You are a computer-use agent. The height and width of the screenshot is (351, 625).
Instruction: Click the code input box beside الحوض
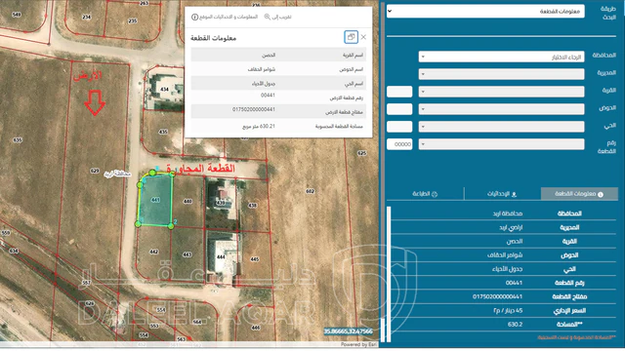point(399,109)
